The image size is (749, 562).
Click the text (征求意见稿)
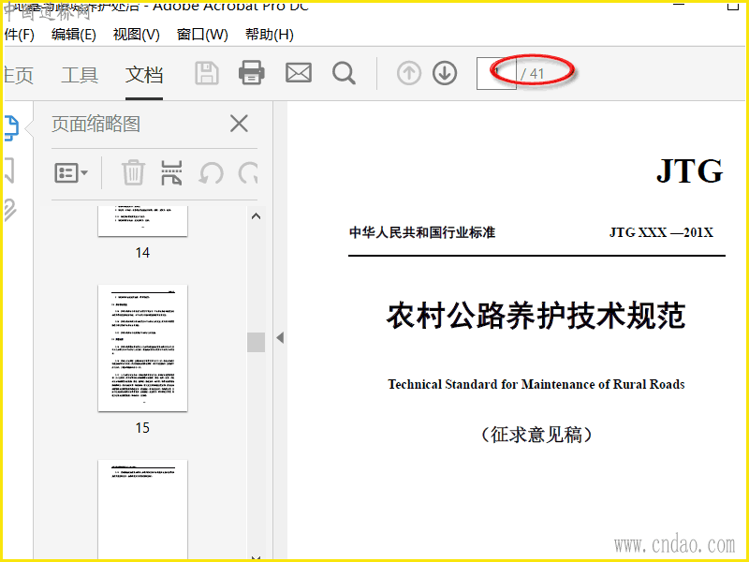(536, 435)
